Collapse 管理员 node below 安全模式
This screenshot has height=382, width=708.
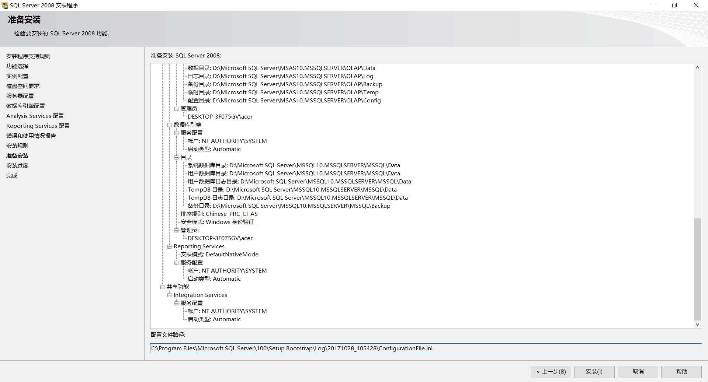(177, 230)
